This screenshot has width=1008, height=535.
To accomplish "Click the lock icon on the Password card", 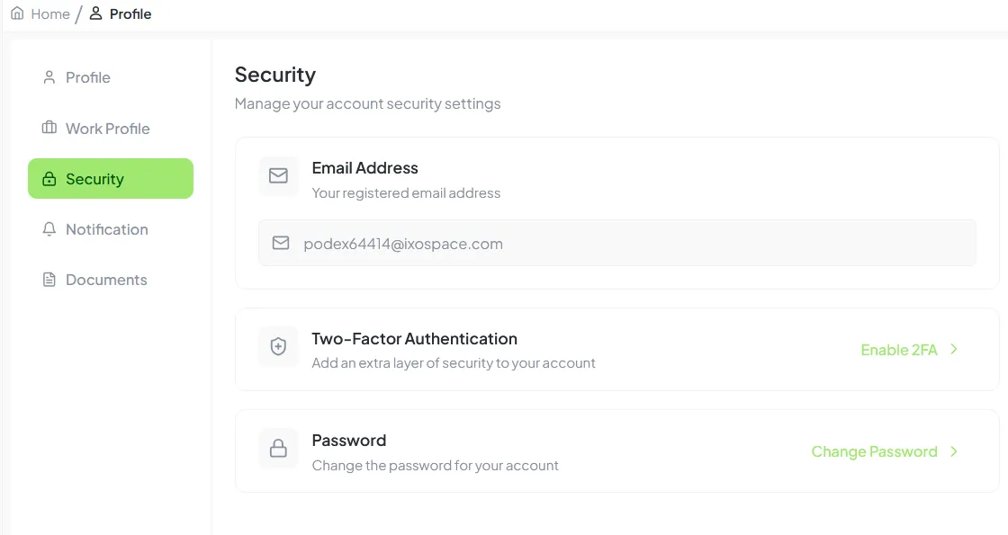I will (x=278, y=448).
